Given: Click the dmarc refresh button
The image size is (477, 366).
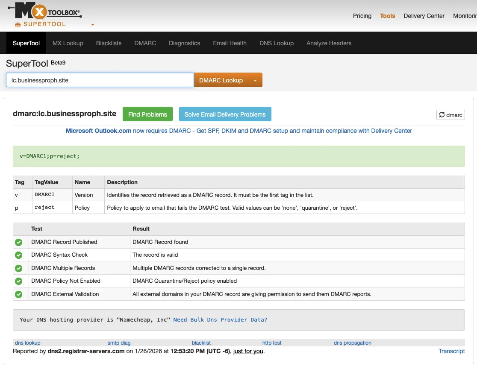Looking at the screenshot, I should pyautogui.click(x=450, y=115).
